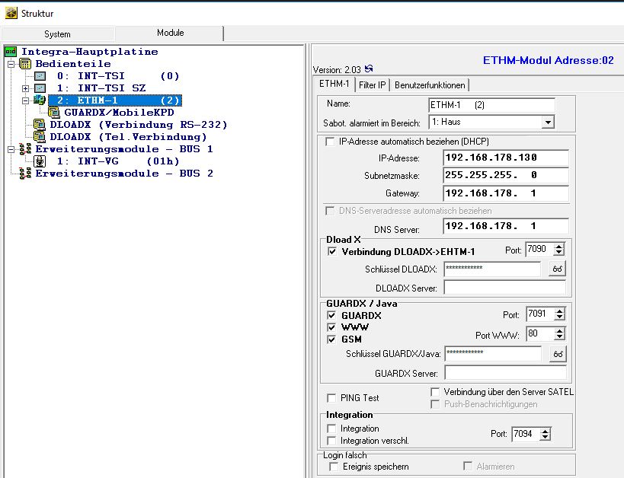Reveal the GUARDX/Java key with the glasses icon

[x=558, y=354]
